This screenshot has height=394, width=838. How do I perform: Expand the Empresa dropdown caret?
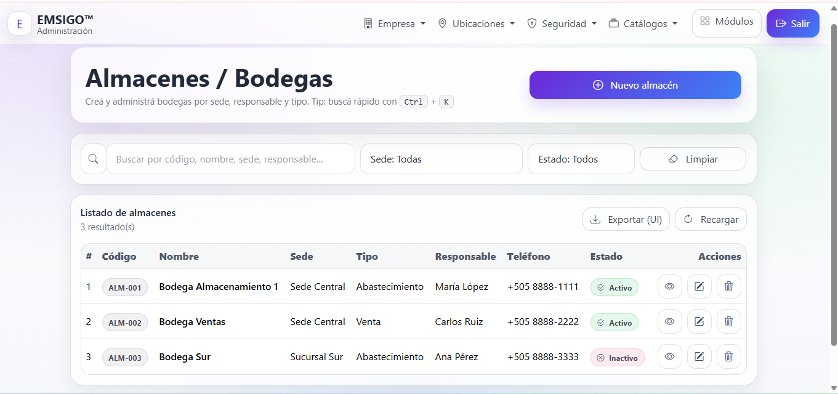point(423,24)
